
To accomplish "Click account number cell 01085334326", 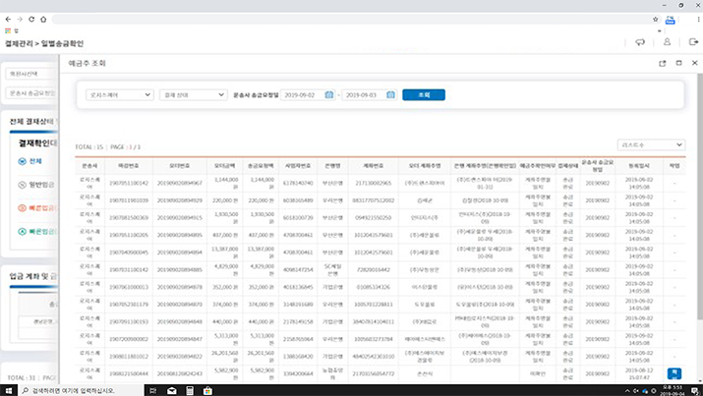I will pos(373,287).
